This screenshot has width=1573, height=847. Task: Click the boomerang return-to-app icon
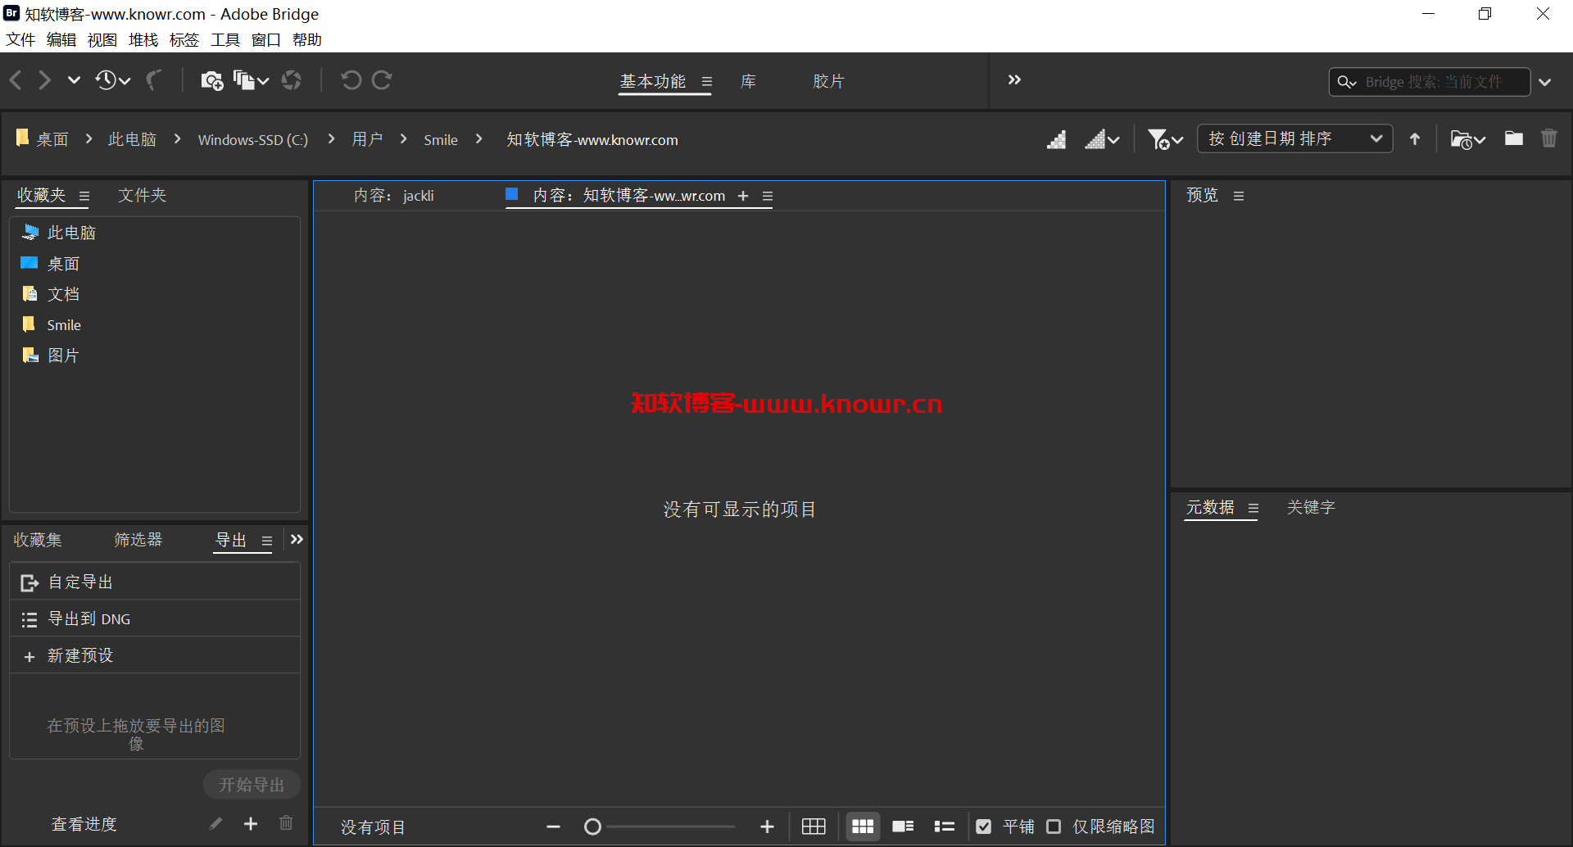(153, 79)
